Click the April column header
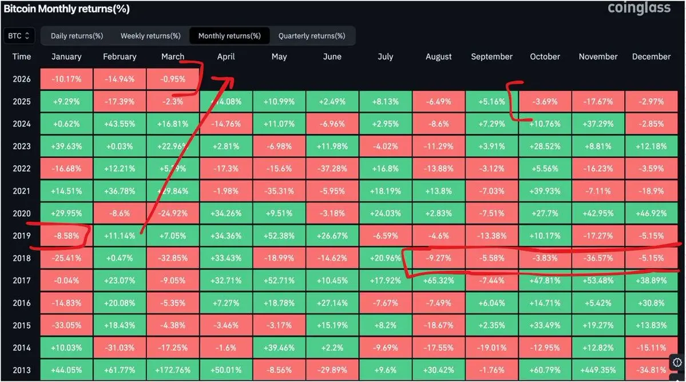Image resolution: width=686 pixels, height=382 pixels. tap(226, 57)
